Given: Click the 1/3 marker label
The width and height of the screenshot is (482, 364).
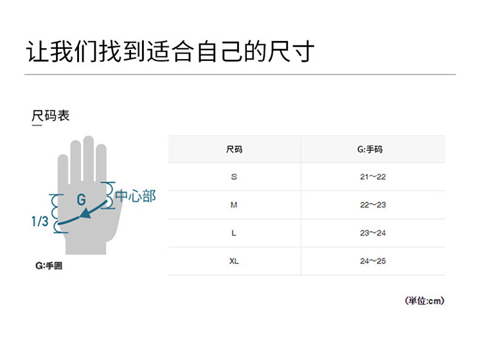Looking at the screenshot, I should 40,221.
